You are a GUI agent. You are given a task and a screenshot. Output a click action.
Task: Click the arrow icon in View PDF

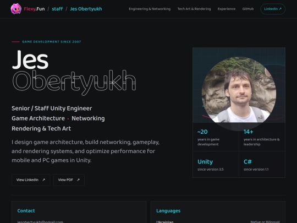pyautogui.click(x=78, y=180)
